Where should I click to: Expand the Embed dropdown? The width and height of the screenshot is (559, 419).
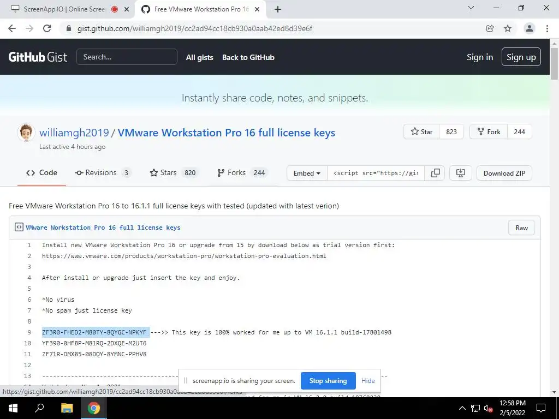pos(307,173)
